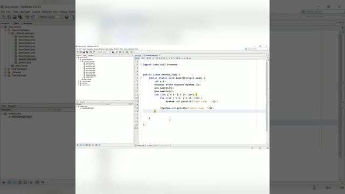Toggle Show Inner Classes in the Navigator
Image resolution: width=345 pixels, height=194 pixels.
tap(89, 145)
